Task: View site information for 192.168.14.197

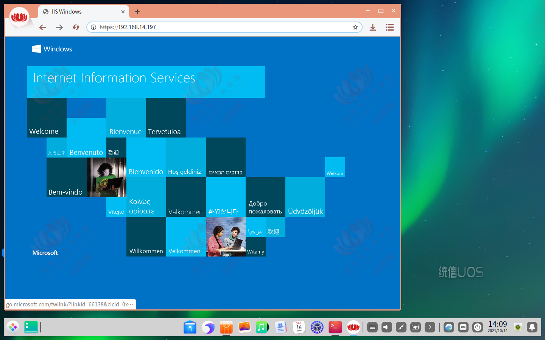Action: pyautogui.click(x=93, y=27)
